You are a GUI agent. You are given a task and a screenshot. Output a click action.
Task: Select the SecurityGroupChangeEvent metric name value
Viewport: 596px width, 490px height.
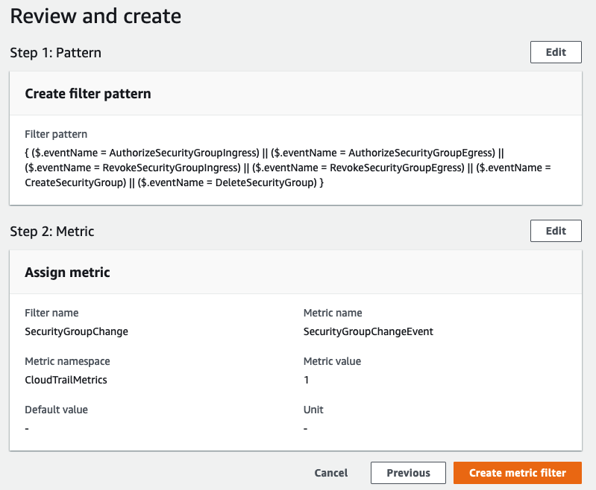[x=368, y=331]
